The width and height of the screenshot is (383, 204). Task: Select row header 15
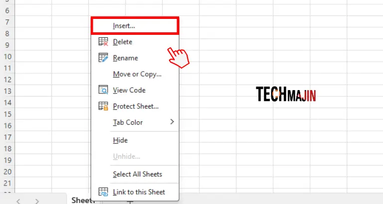[7, 114]
